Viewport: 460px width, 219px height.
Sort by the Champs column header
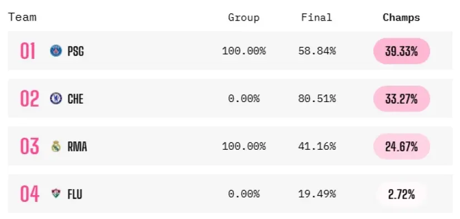pos(401,18)
